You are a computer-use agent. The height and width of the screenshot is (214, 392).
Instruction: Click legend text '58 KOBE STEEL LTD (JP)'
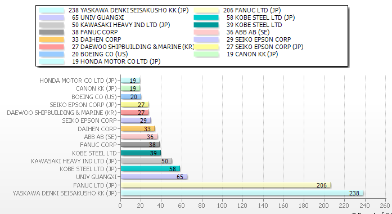coord(261,17)
